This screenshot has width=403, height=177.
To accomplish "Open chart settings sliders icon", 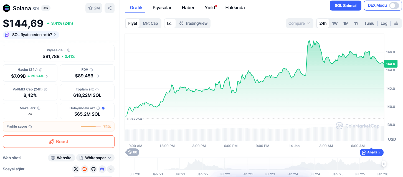I will tap(396, 23).
